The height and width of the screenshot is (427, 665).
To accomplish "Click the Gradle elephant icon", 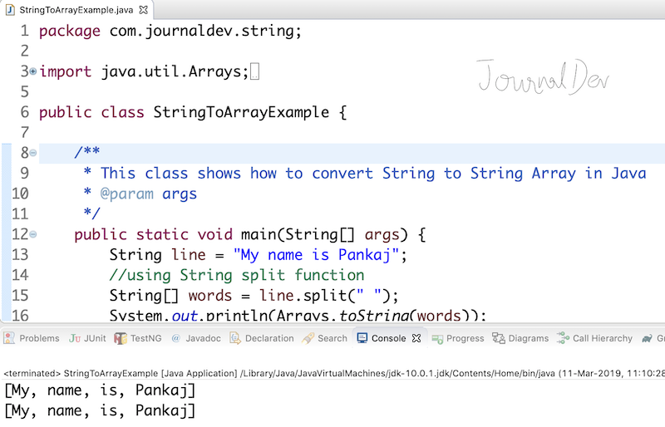I will click(x=648, y=338).
